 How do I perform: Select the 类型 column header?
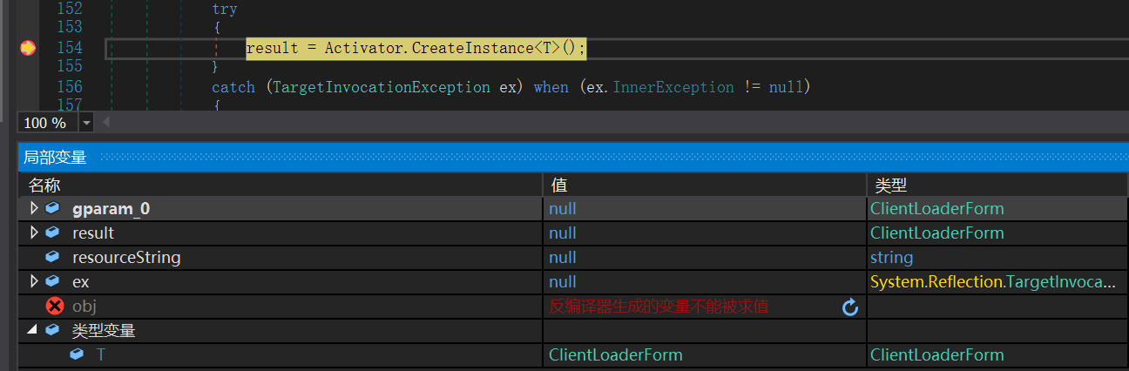pos(997,185)
